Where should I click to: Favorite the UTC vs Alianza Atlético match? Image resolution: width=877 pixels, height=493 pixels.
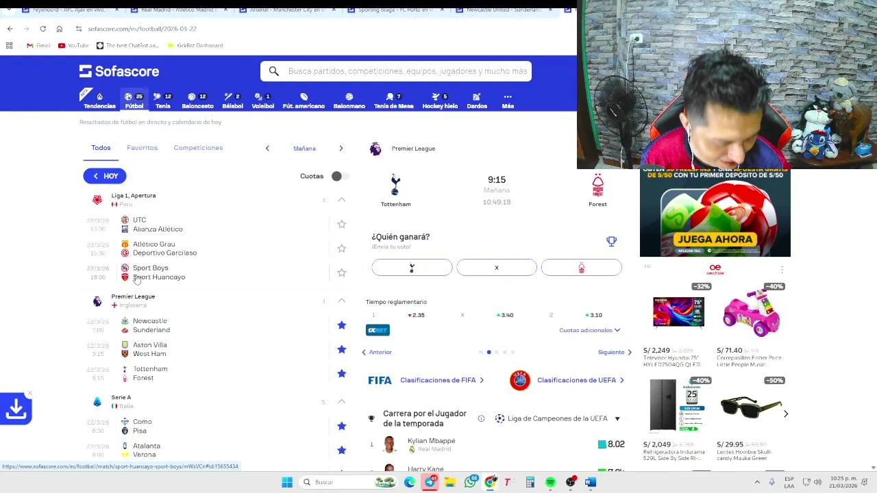(341, 224)
